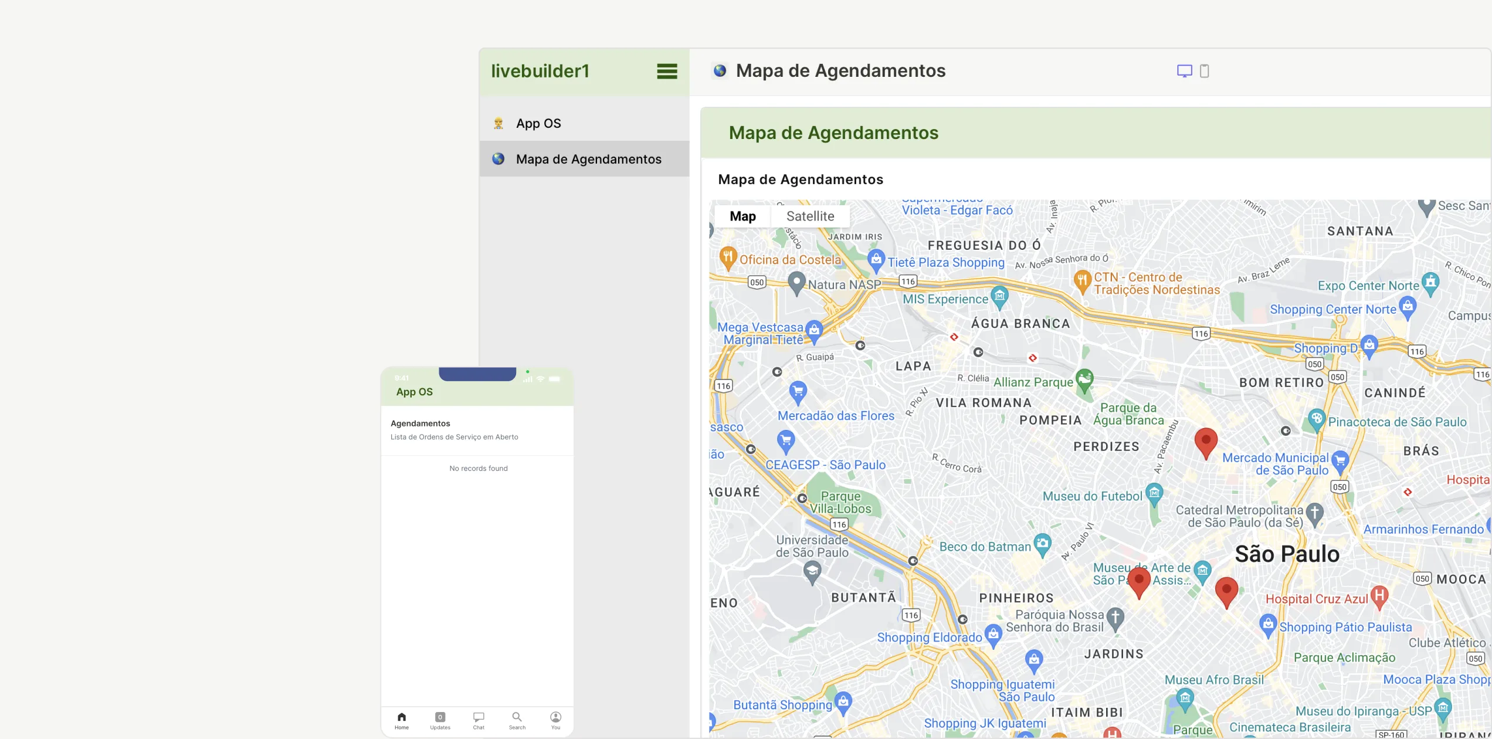Screen dimensions: 1492x739
Task: Click the Mercadão das Flores cart pin
Action: pos(798,392)
